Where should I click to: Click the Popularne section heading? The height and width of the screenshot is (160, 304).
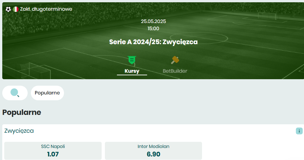(22, 112)
